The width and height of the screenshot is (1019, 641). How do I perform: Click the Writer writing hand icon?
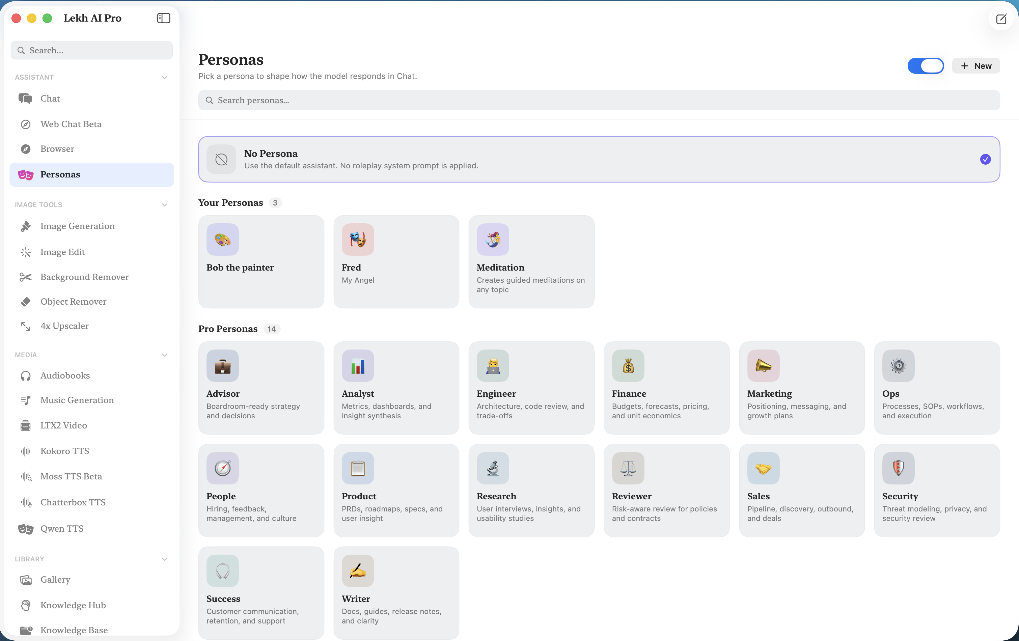point(358,571)
